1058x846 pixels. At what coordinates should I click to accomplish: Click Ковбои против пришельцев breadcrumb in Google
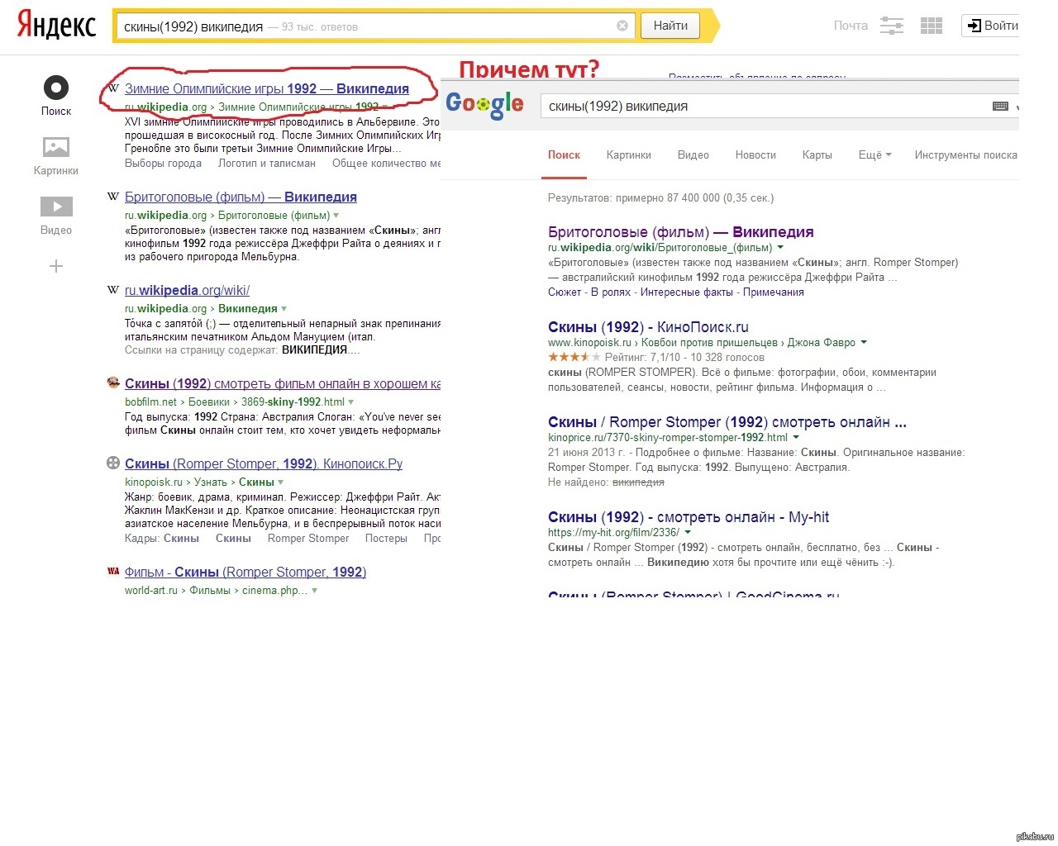pos(709,343)
